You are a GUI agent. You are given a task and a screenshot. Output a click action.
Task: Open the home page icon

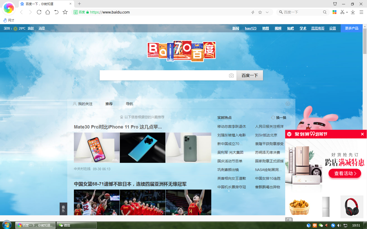click(48, 12)
